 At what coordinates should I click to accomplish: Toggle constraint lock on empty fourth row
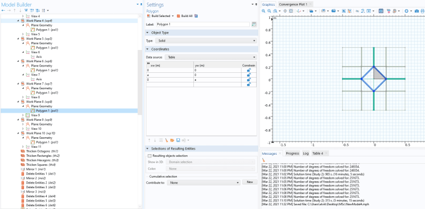[249, 85]
